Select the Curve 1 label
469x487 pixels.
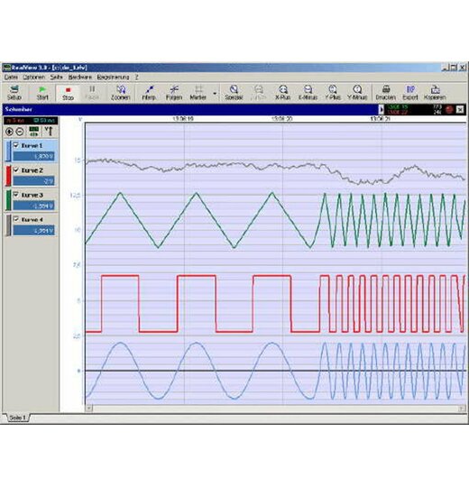(32, 145)
